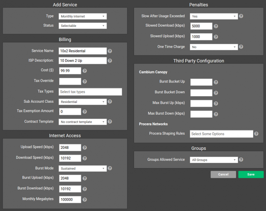Open the help tooltip for Cost
This screenshot has height=211, width=266.
tap(85, 71)
